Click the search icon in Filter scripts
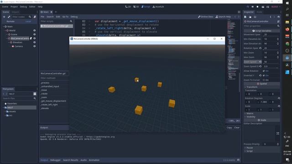The width and height of the screenshot is (292, 164). (71, 21)
